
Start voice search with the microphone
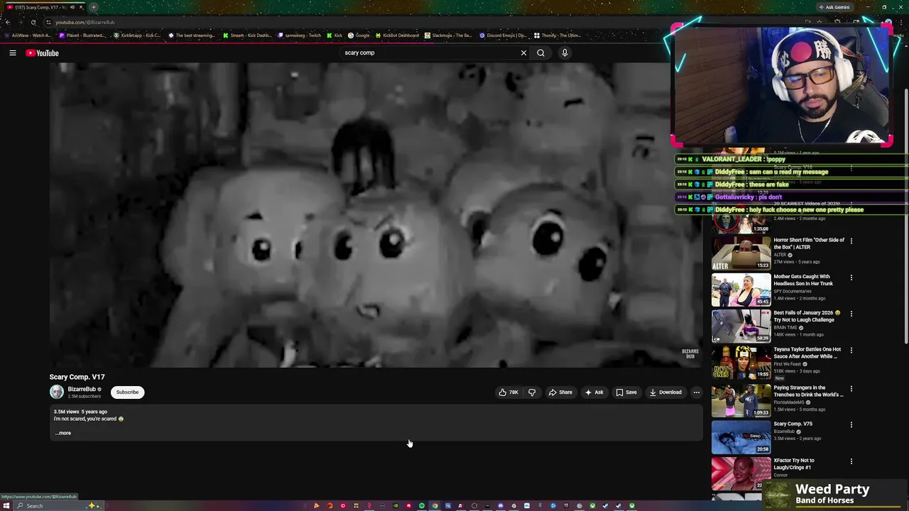(565, 53)
